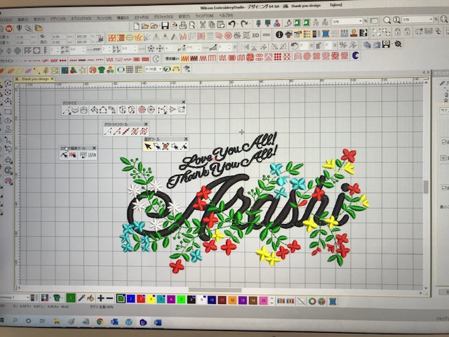
Task: Click Windows taskbar search magnifier
Action: point(15,321)
